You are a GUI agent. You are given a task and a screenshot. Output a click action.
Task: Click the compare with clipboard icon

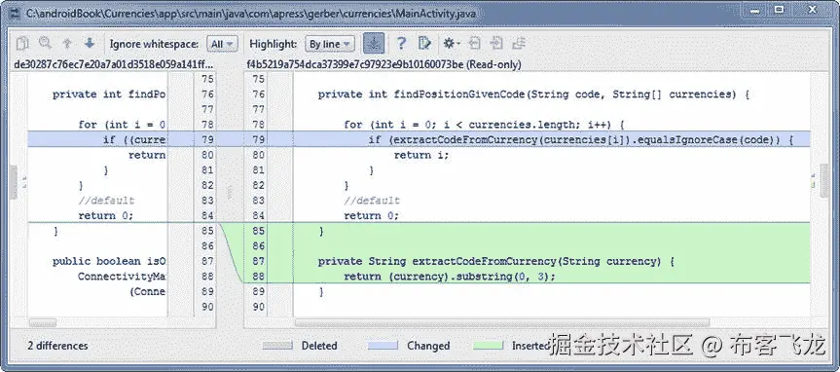[22, 44]
